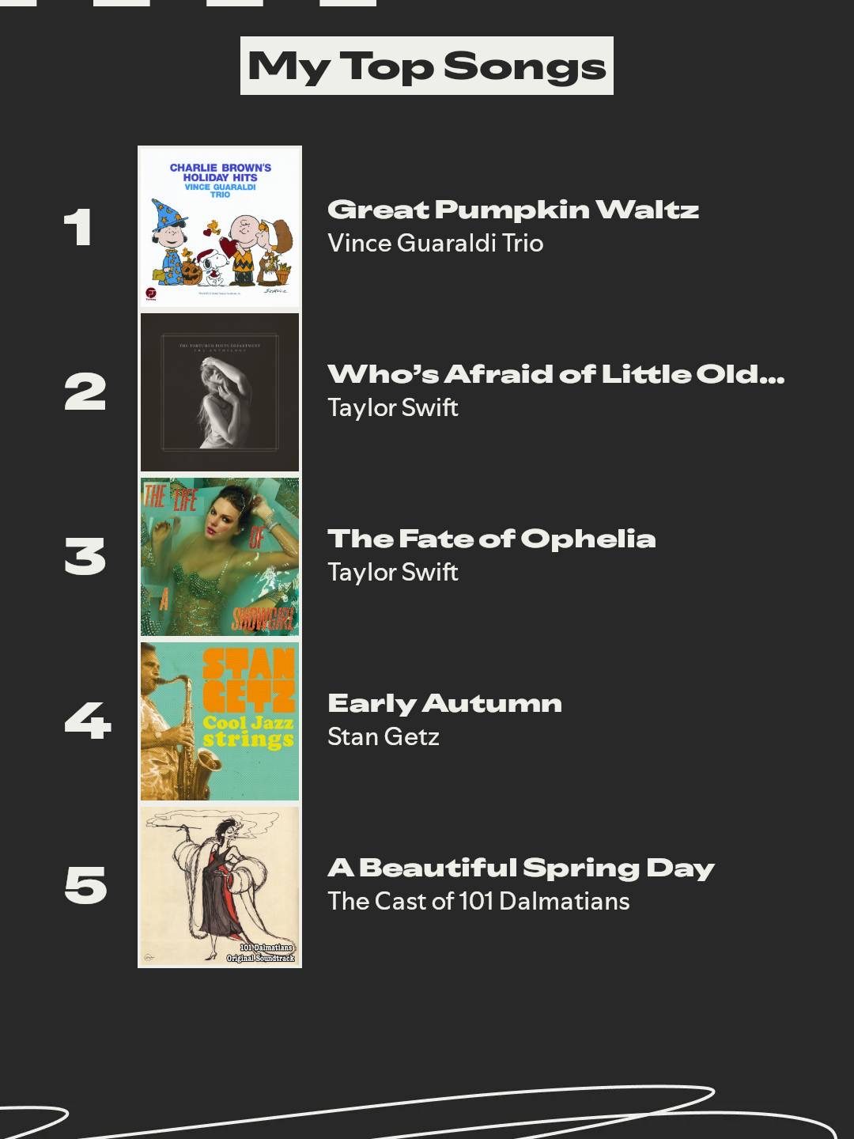
Task: Click the Early Autumn song title
Action: [x=444, y=703]
